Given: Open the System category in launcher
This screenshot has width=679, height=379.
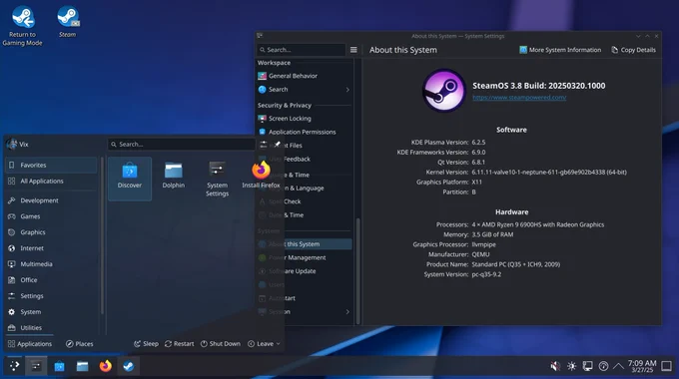Looking at the screenshot, I should 51,312.
